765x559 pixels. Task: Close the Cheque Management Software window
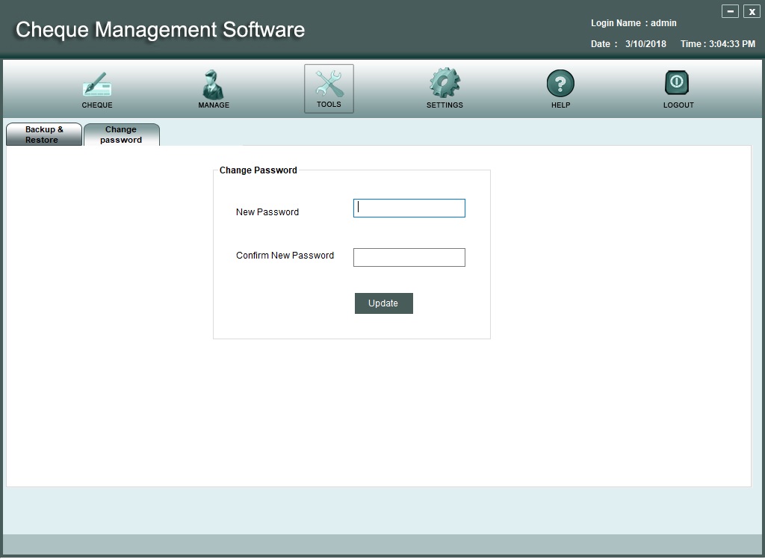(x=752, y=11)
